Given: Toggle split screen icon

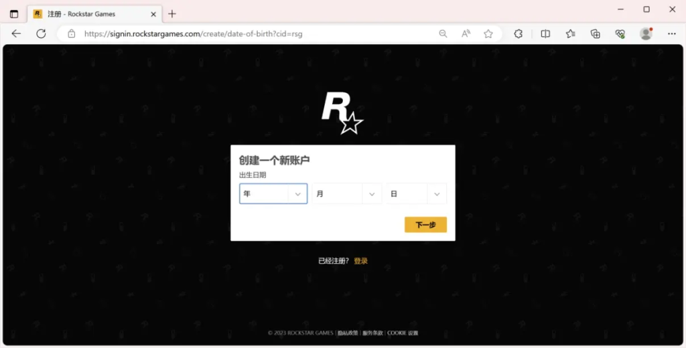Looking at the screenshot, I should tap(545, 33).
